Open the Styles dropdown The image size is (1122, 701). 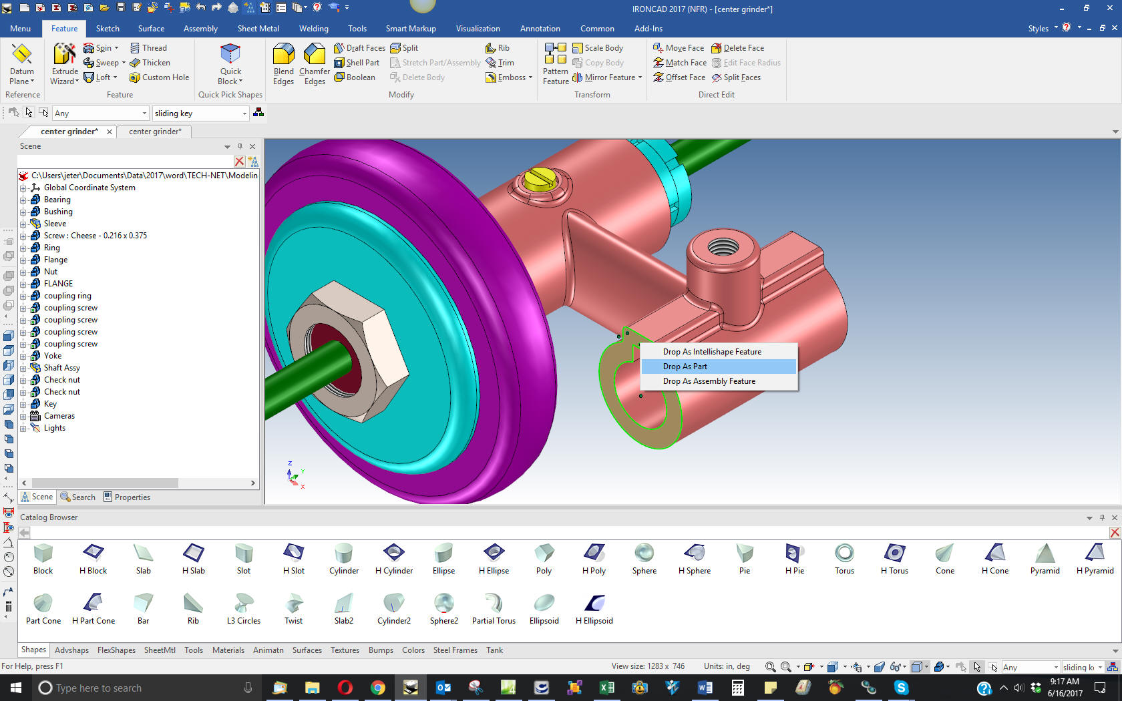(x=1043, y=28)
